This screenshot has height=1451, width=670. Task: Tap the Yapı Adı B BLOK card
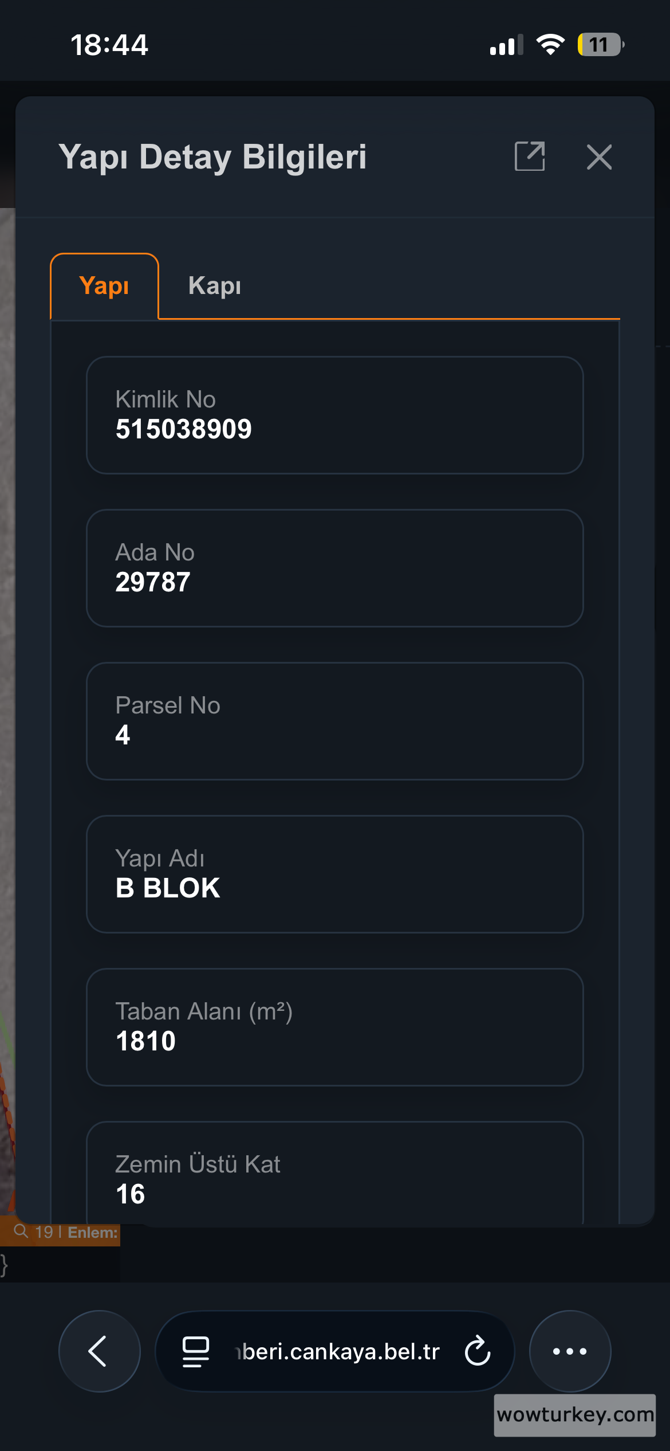334,874
